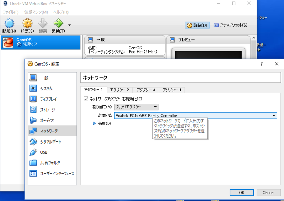284x201 pixels.
Task: Switch to スナップショット(S) view
Action: point(230,25)
